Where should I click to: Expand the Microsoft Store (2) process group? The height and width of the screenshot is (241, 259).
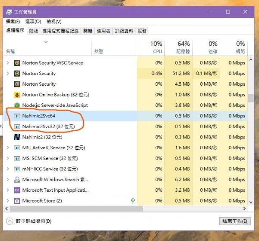pos(7,201)
